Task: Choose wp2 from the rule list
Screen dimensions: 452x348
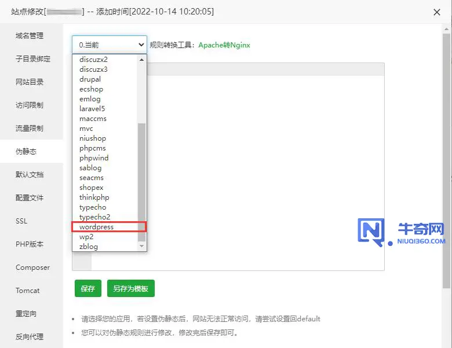Action: point(105,236)
